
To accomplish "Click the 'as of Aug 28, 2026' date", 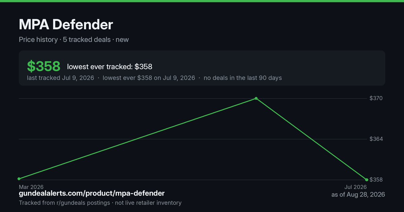I will [358, 195].
